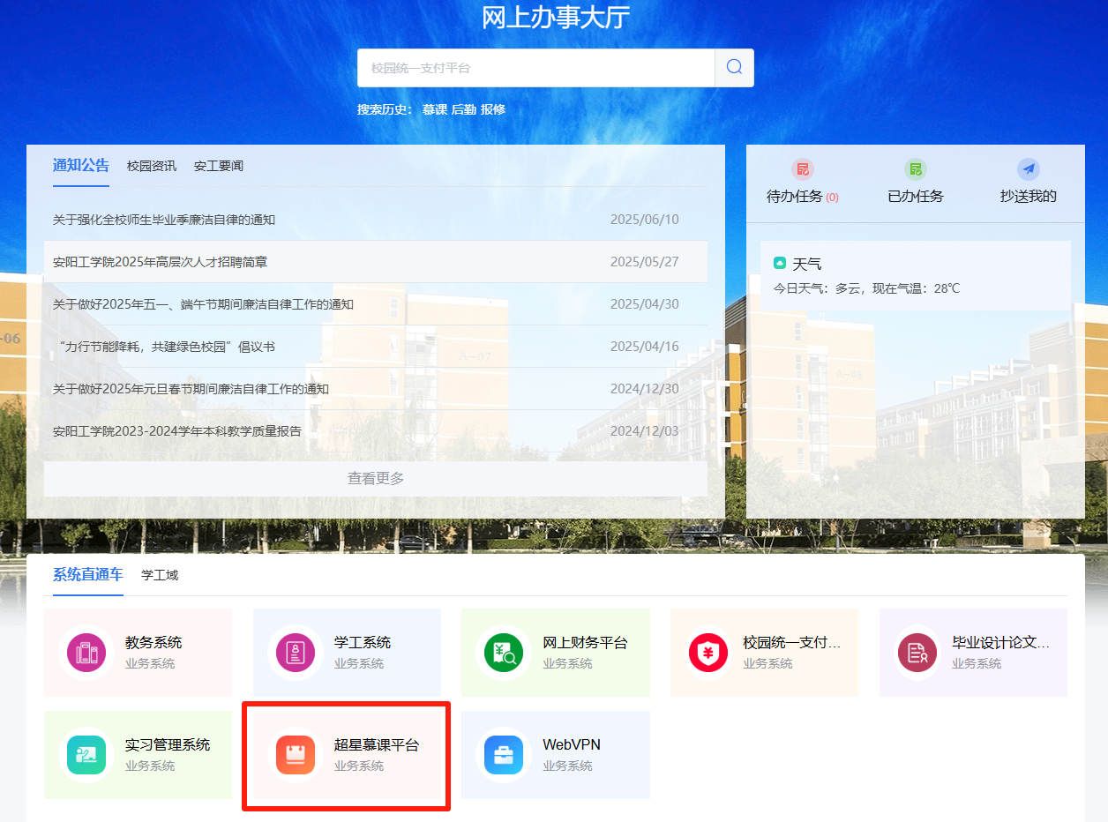Click the green 网上财务平台 icon
This screenshot has width=1108, height=822.
504,653
